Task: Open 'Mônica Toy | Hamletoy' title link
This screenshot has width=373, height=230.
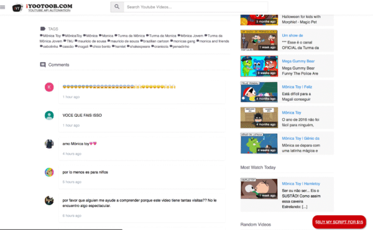Action: 301,183
